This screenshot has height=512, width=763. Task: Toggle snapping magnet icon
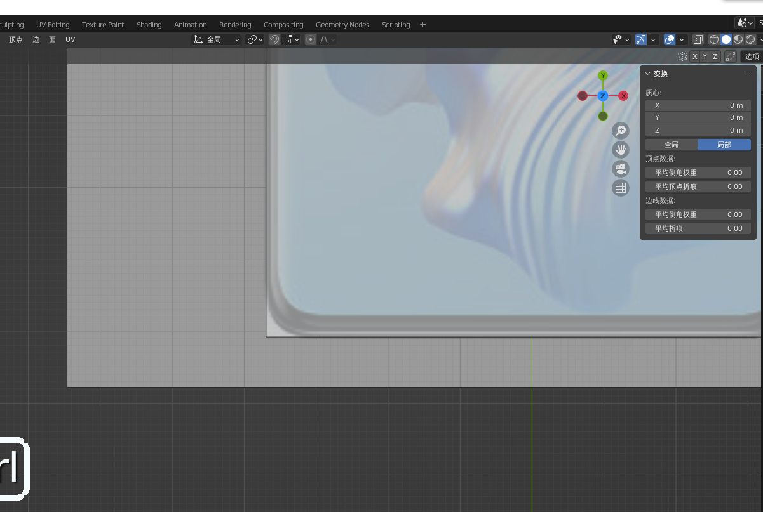pos(274,39)
